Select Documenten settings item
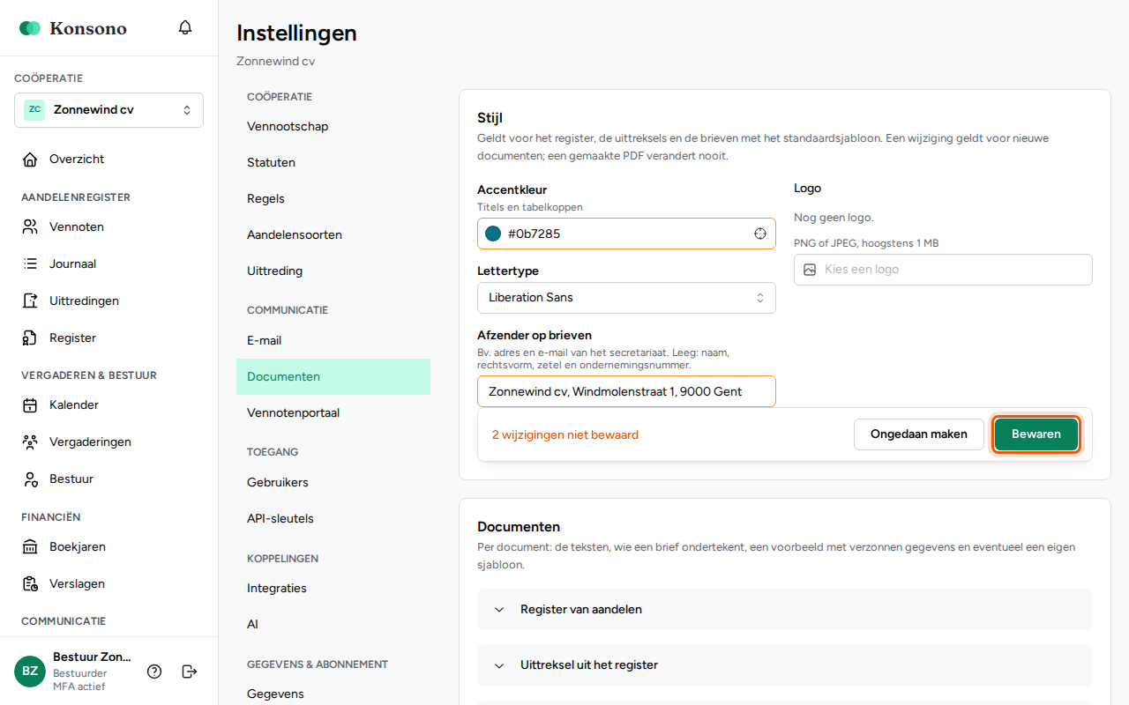The width and height of the screenshot is (1129, 705). pyautogui.click(x=333, y=377)
